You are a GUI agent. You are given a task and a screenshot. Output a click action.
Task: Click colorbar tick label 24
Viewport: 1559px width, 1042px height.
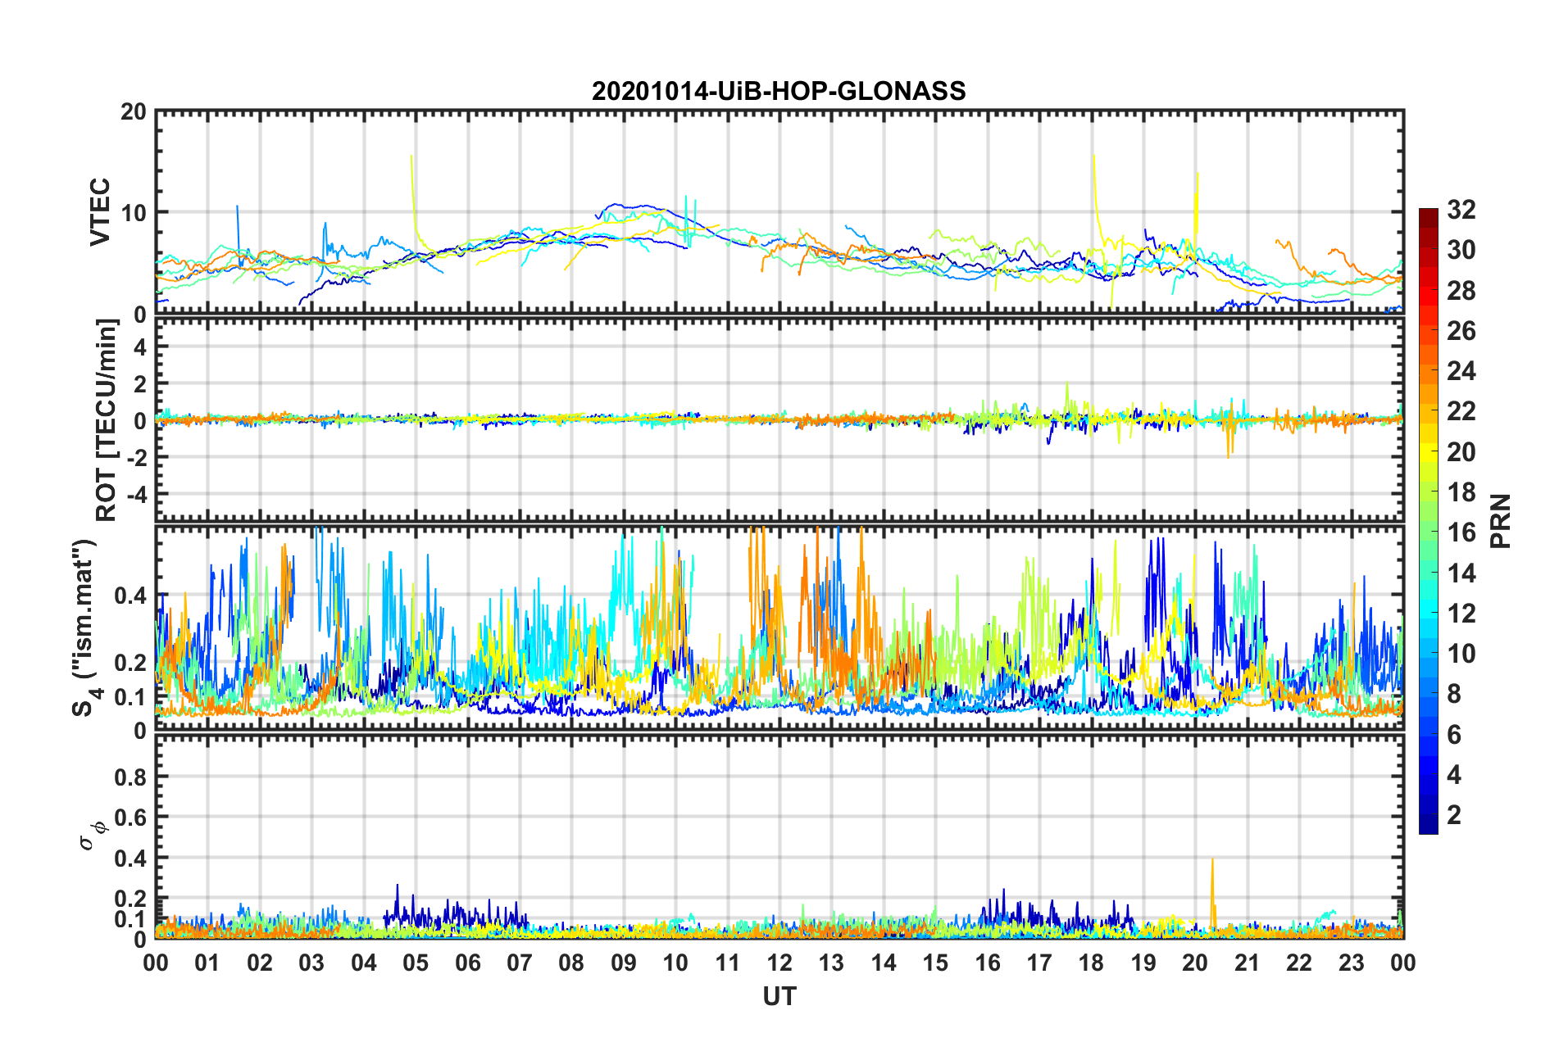pyautogui.click(x=1461, y=371)
